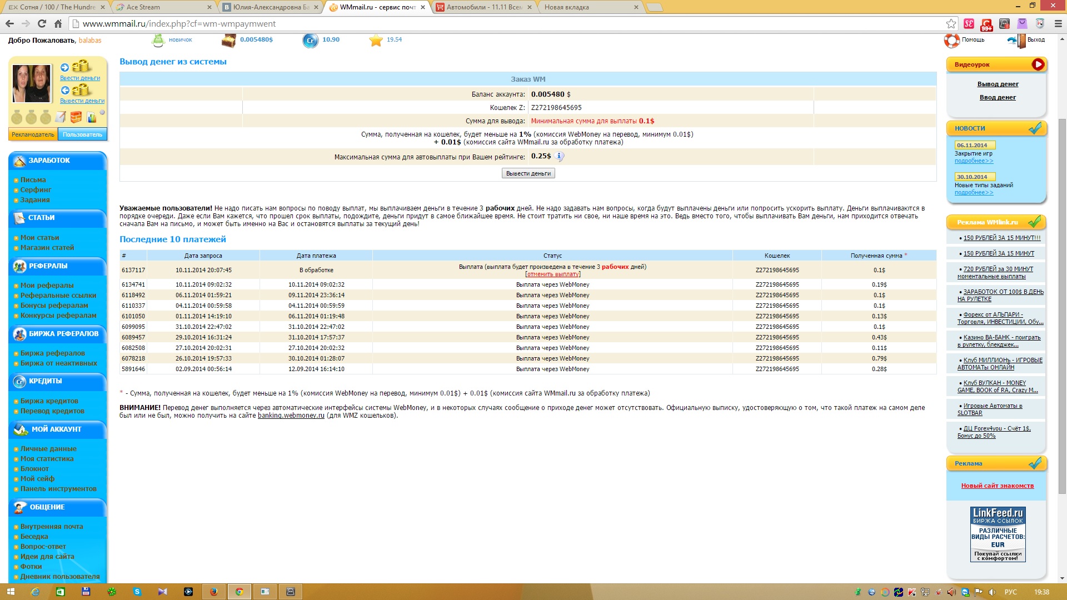
Task: Click the blue Cr credits icon
Action: 310,41
